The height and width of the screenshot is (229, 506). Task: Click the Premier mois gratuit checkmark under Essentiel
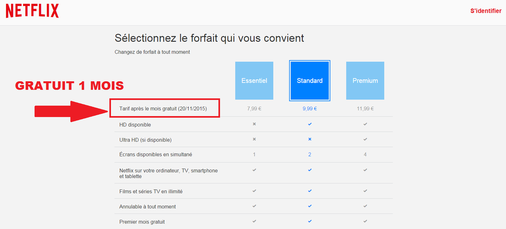pyautogui.click(x=254, y=221)
